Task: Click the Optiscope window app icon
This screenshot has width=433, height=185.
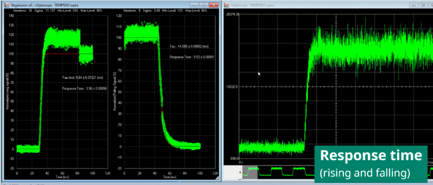Action: point(227,5)
